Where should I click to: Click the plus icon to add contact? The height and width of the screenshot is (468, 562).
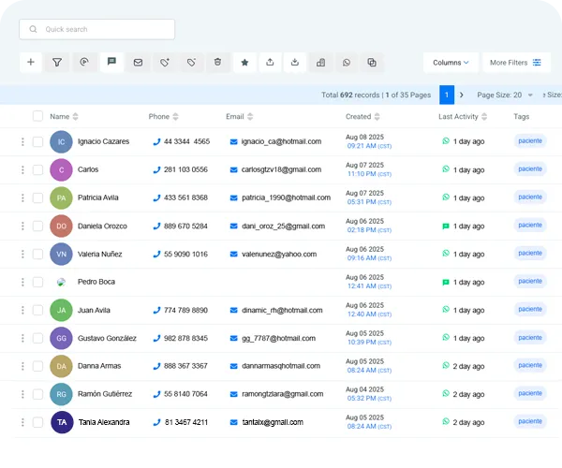coord(31,63)
